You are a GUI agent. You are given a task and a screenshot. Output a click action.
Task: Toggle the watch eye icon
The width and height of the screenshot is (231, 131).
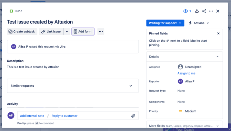click(185, 11)
